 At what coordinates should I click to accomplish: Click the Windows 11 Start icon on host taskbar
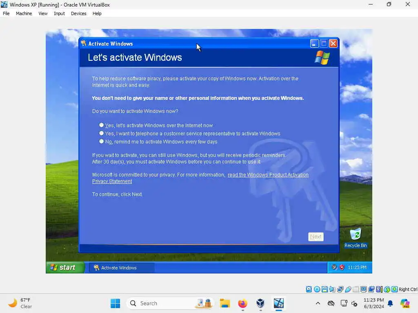tap(115, 303)
